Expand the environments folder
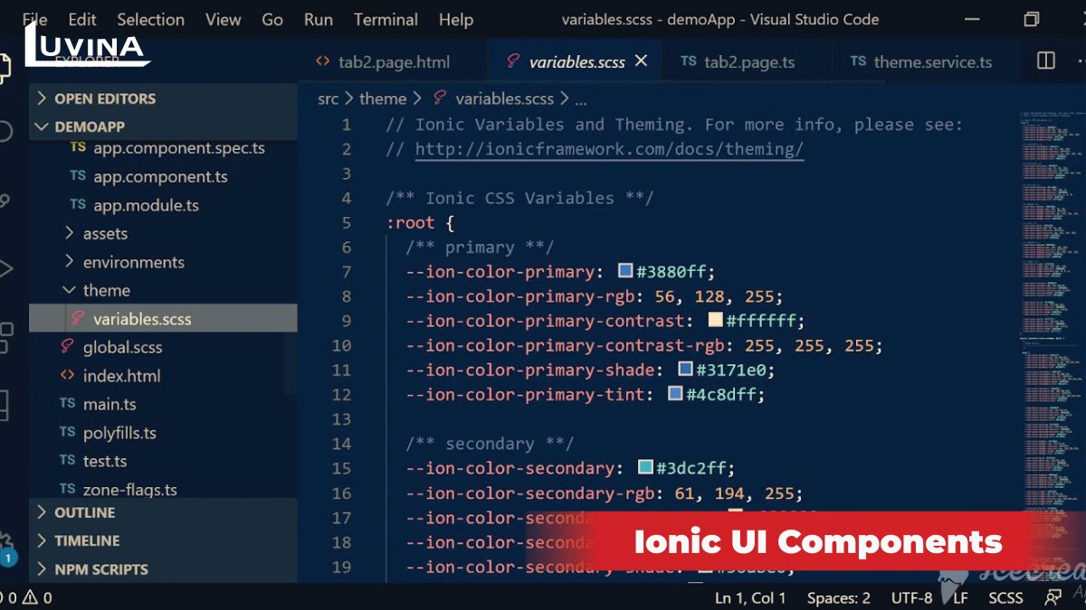The height and width of the screenshot is (610, 1086). pos(133,262)
